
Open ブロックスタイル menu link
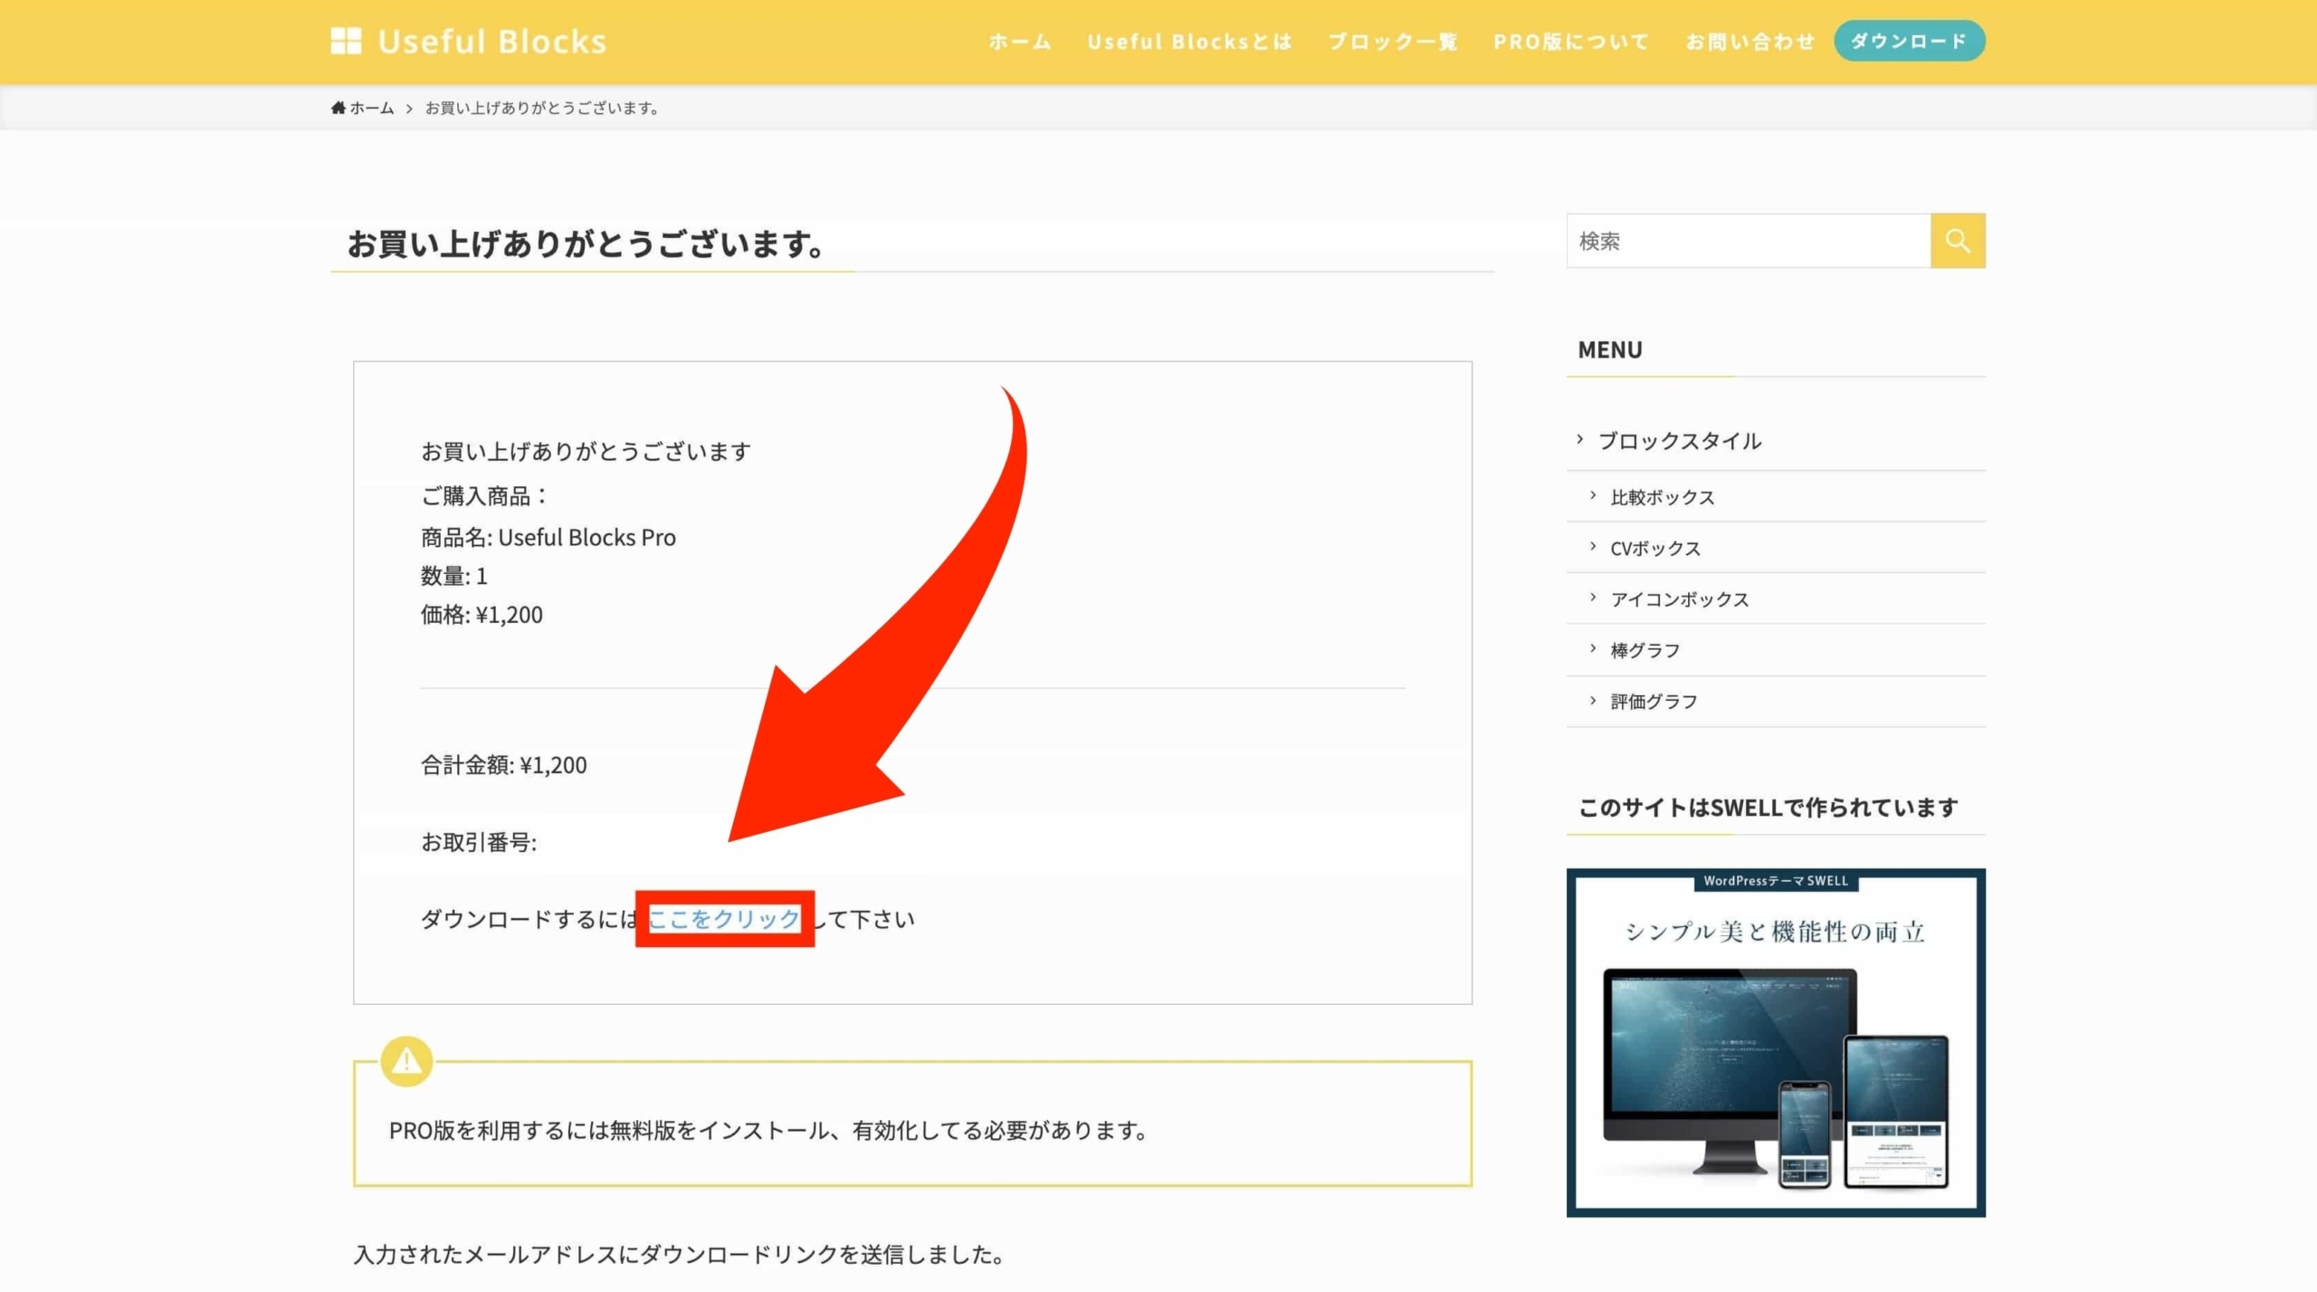[x=1680, y=441]
